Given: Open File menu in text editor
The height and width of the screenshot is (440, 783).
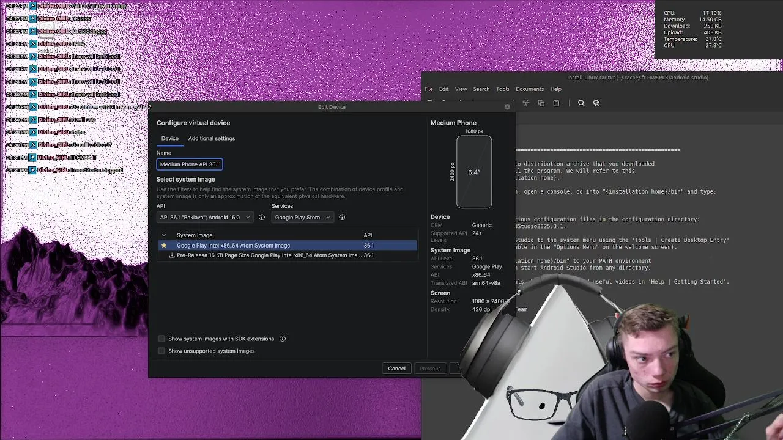Looking at the screenshot, I should pyautogui.click(x=429, y=89).
